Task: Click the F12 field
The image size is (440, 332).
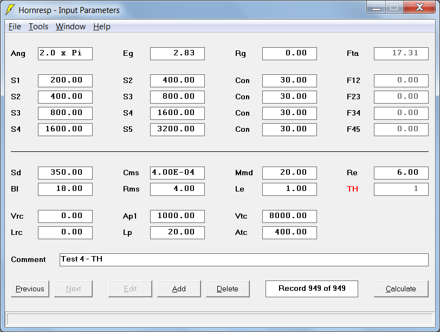Action: [402, 81]
